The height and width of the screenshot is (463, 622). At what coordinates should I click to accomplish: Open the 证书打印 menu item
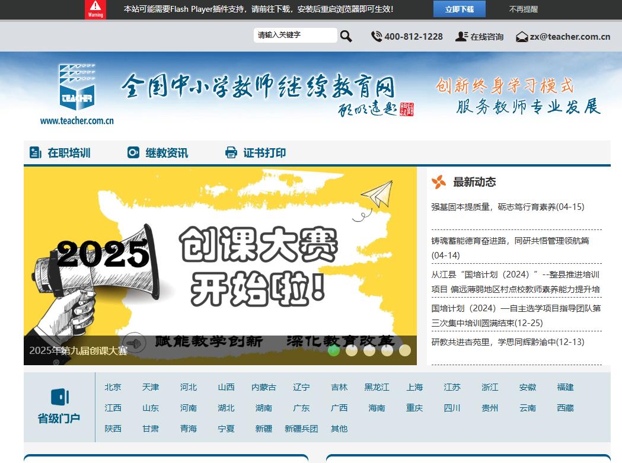[264, 153]
